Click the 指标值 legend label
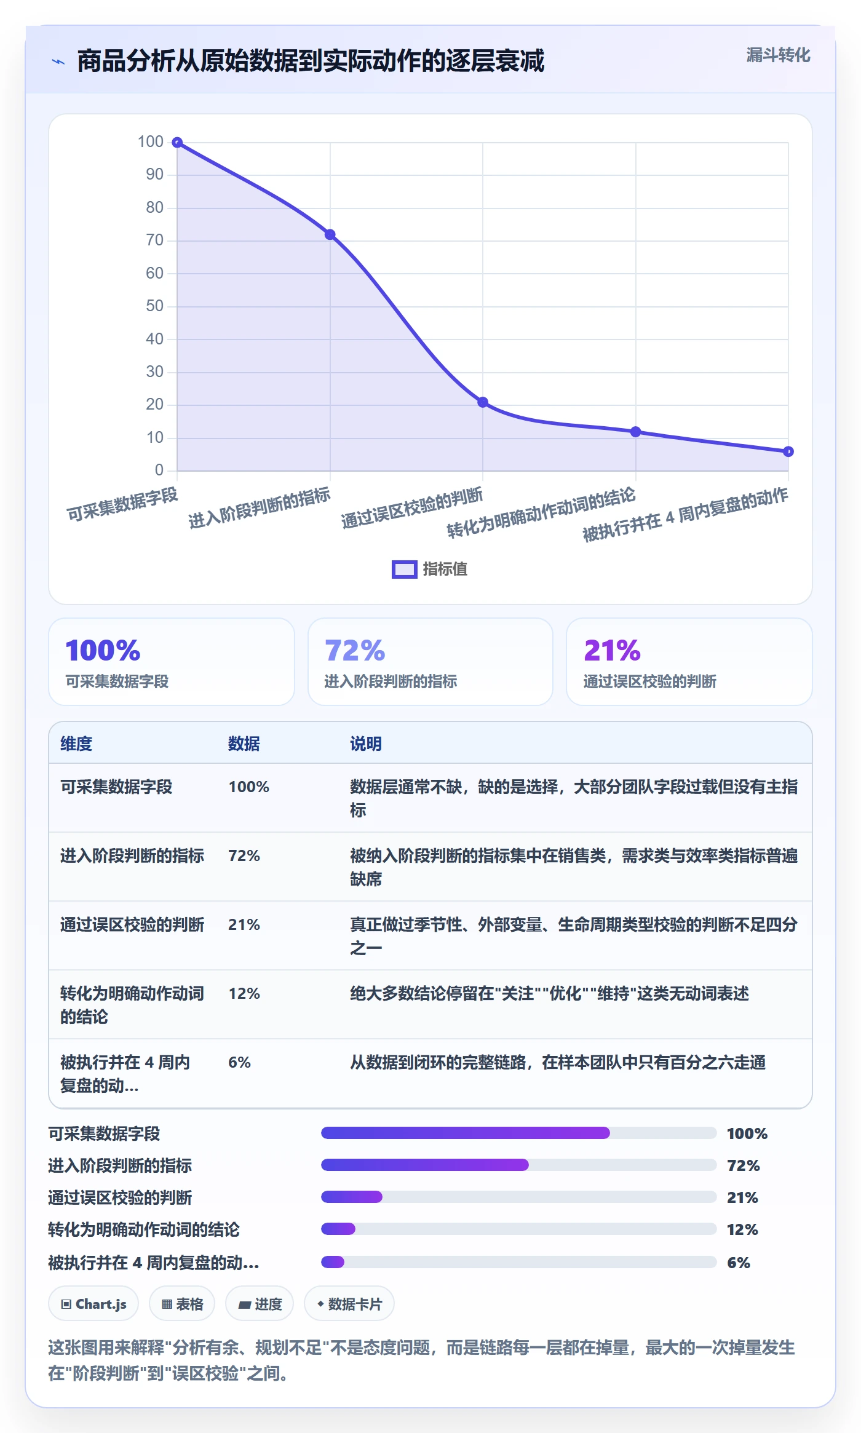This screenshot has height=1433, width=861. (445, 570)
